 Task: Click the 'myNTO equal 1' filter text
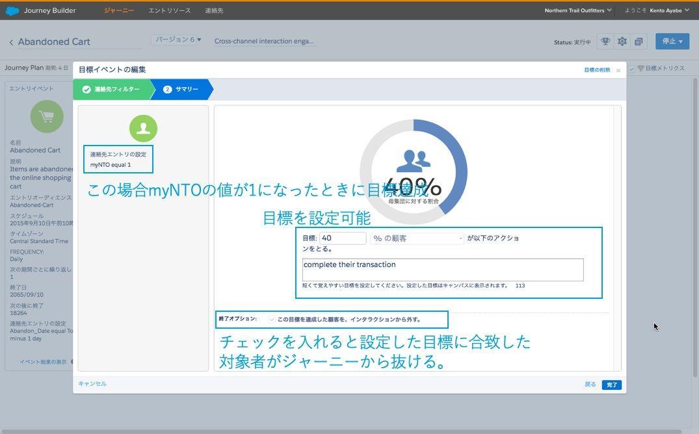[x=111, y=165]
